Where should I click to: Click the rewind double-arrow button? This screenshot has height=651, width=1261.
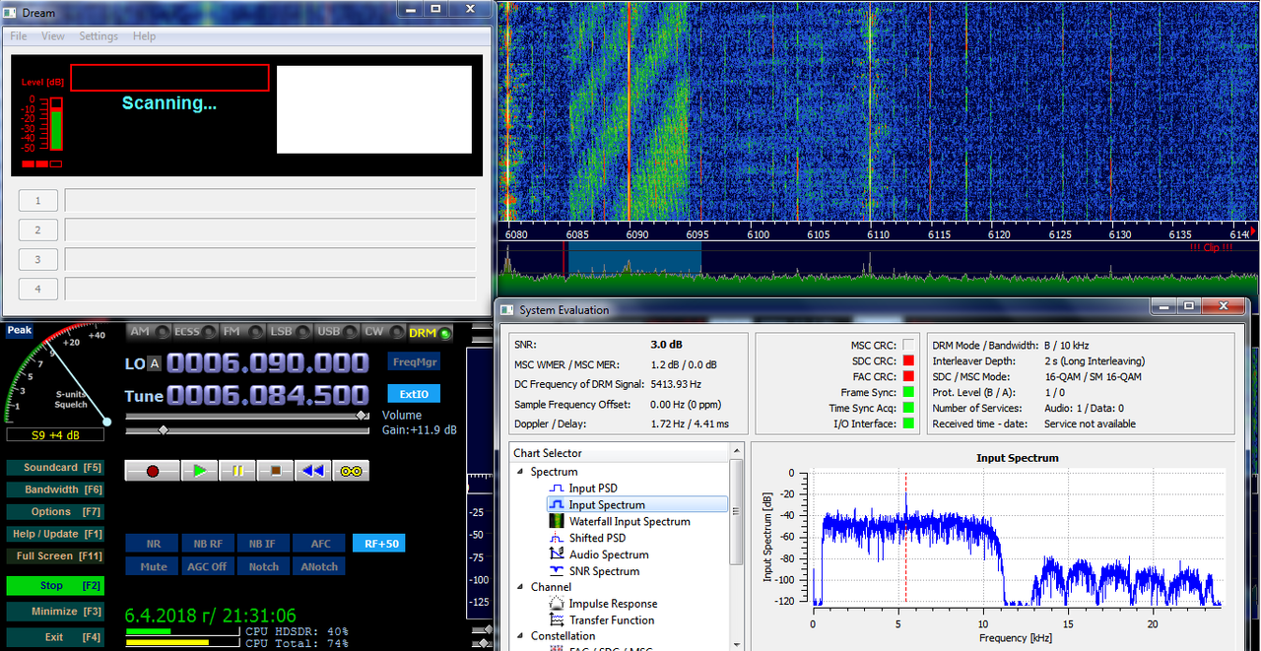tap(312, 471)
